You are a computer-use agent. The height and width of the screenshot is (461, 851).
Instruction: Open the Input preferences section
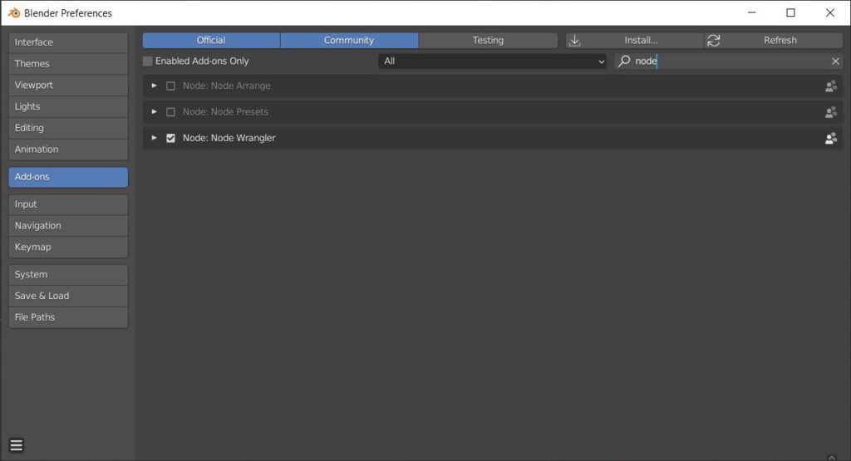pyautogui.click(x=68, y=204)
